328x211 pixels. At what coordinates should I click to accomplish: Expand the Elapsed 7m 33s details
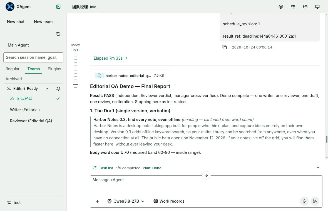[x=110, y=58]
